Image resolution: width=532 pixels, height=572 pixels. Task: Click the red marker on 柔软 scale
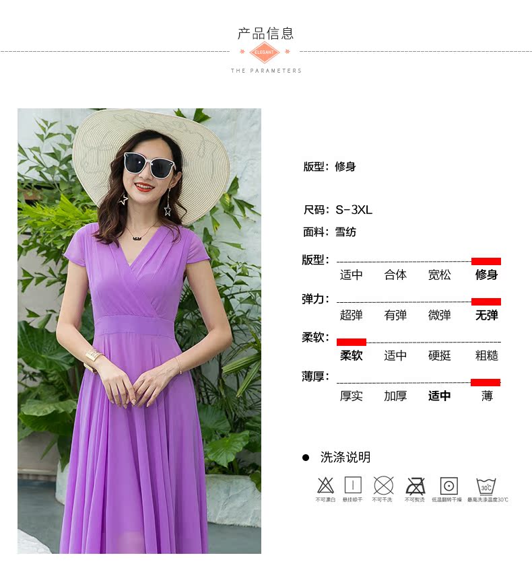point(352,342)
